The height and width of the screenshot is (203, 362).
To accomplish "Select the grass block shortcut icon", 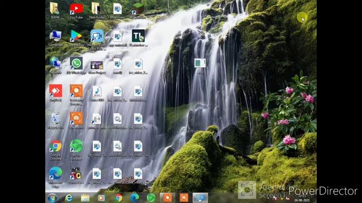I will click(138, 11).
